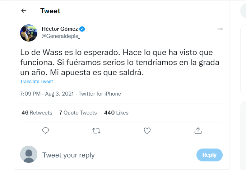Go back using the left arrow
246x170 pixels.
coord(24,11)
